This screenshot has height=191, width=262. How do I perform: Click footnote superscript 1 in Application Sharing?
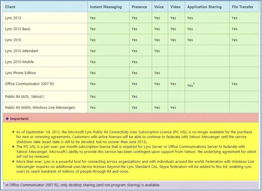[x=194, y=84]
